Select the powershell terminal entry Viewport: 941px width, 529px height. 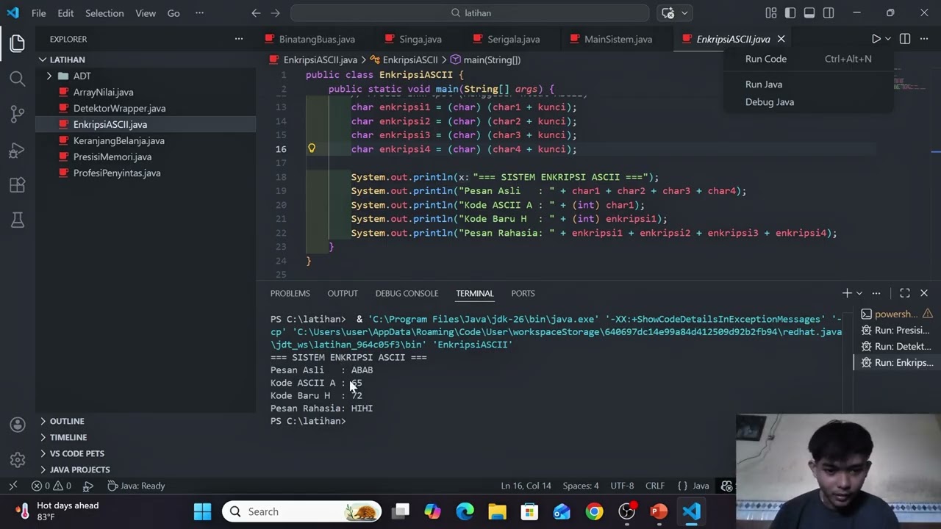897,314
